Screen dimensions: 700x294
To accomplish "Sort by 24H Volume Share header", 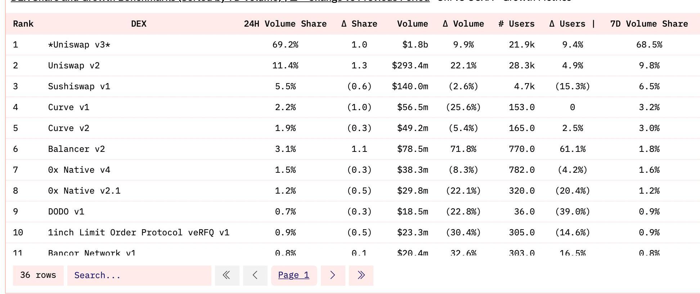I will coord(285,24).
